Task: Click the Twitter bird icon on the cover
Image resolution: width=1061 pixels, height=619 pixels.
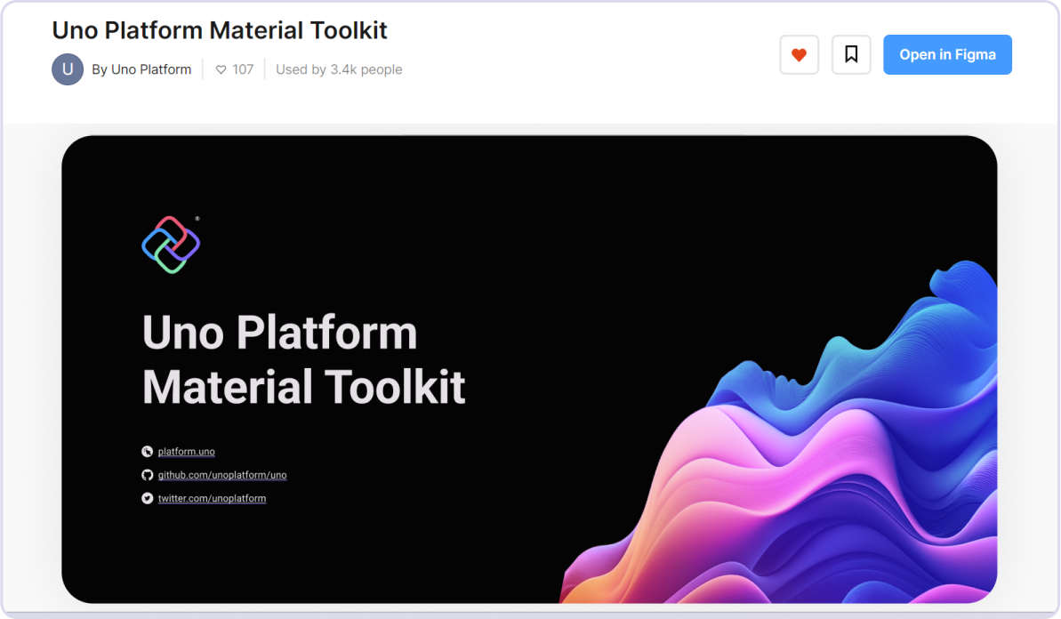Action: click(147, 498)
